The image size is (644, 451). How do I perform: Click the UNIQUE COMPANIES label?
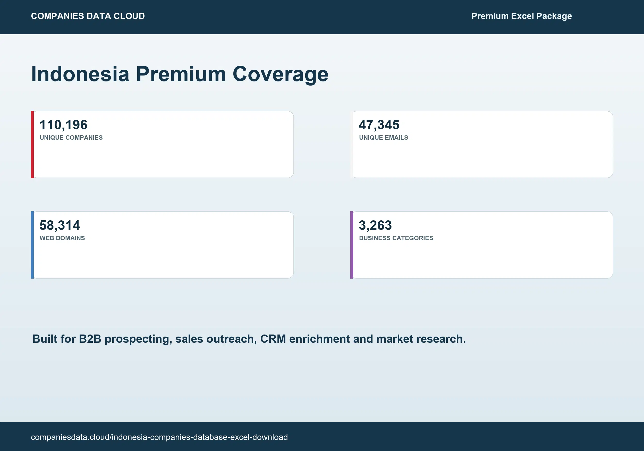point(71,138)
